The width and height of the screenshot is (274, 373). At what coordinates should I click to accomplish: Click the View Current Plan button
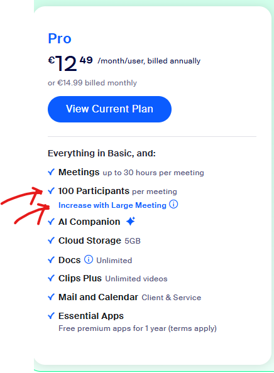point(109,109)
